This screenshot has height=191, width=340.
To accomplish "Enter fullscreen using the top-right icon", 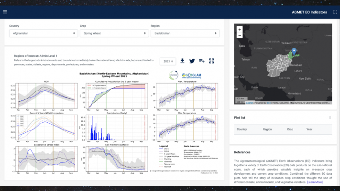I will pos(335,11).
